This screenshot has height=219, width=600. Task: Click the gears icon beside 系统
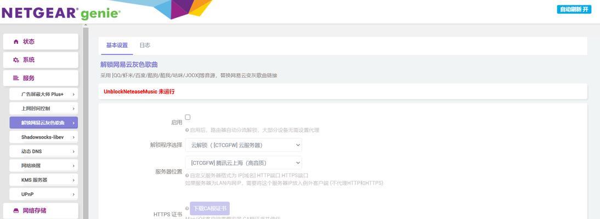pos(16,60)
